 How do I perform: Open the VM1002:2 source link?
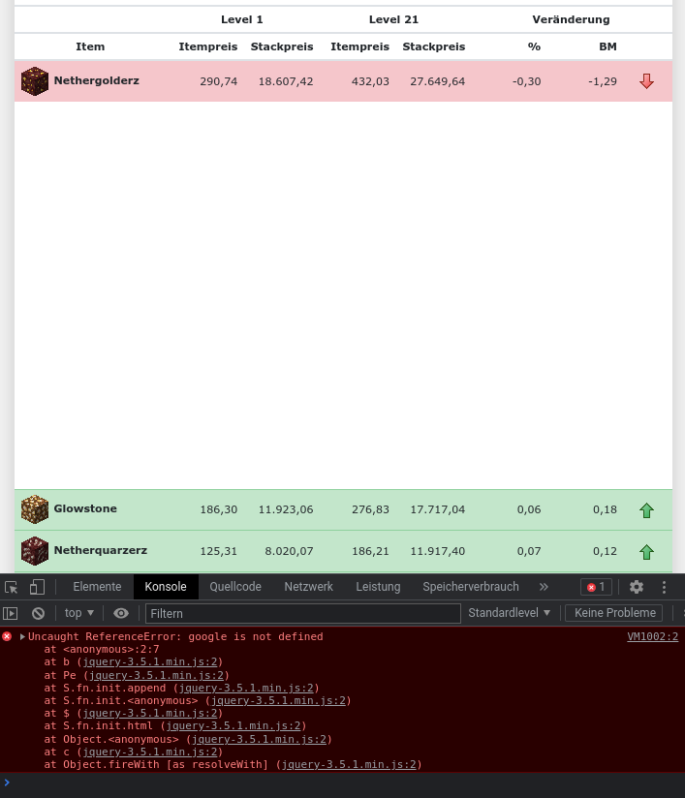[652, 637]
